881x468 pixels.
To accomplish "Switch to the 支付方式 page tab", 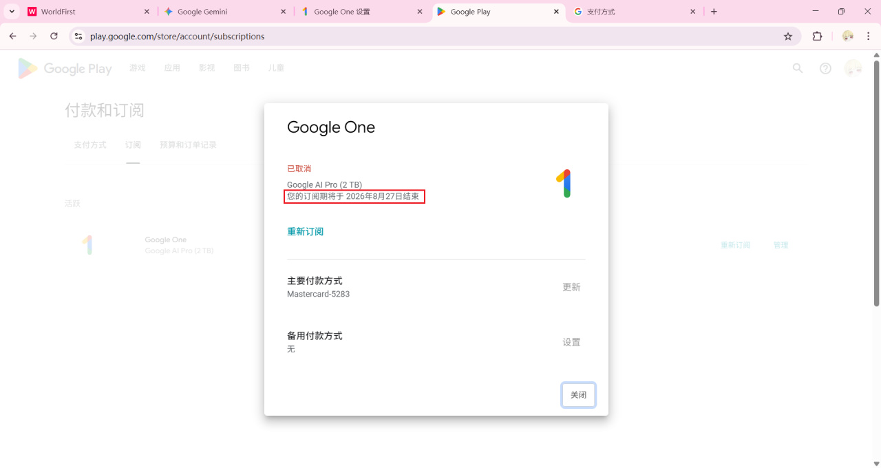I will coord(90,145).
